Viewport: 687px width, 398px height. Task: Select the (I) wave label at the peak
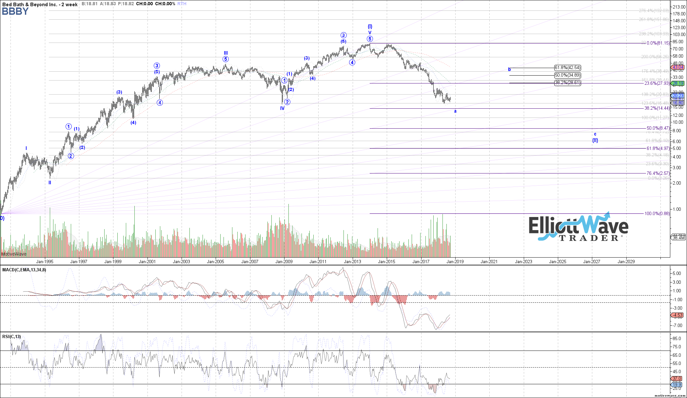[370, 27]
